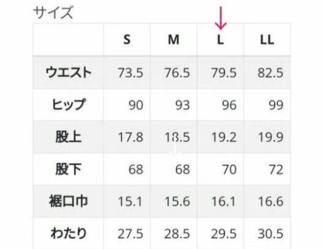This screenshot has height=249, width=323.
Task: Click the ウエスト row label
Action: pyautogui.click(x=68, y=72)
